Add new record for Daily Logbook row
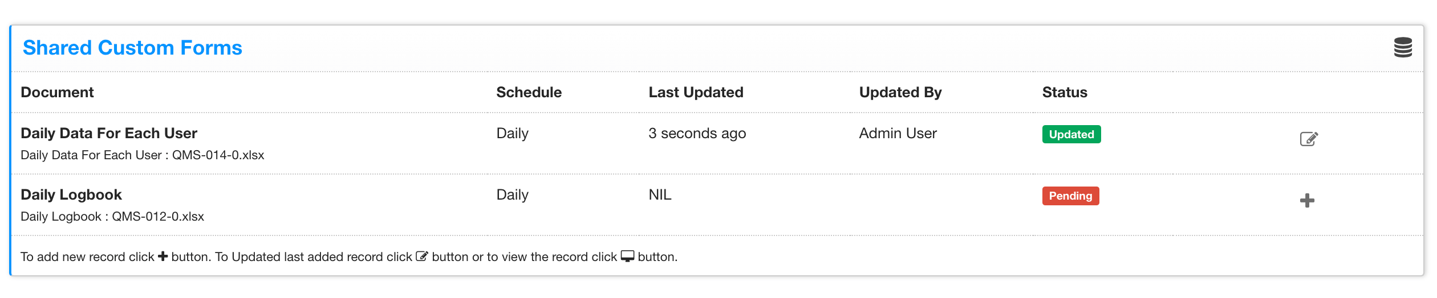This screenshot has width=1437, height=298. (x=1307, y=201)
